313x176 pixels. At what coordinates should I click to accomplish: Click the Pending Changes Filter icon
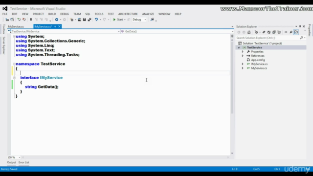pyautogui.click(x=256, y=32)
